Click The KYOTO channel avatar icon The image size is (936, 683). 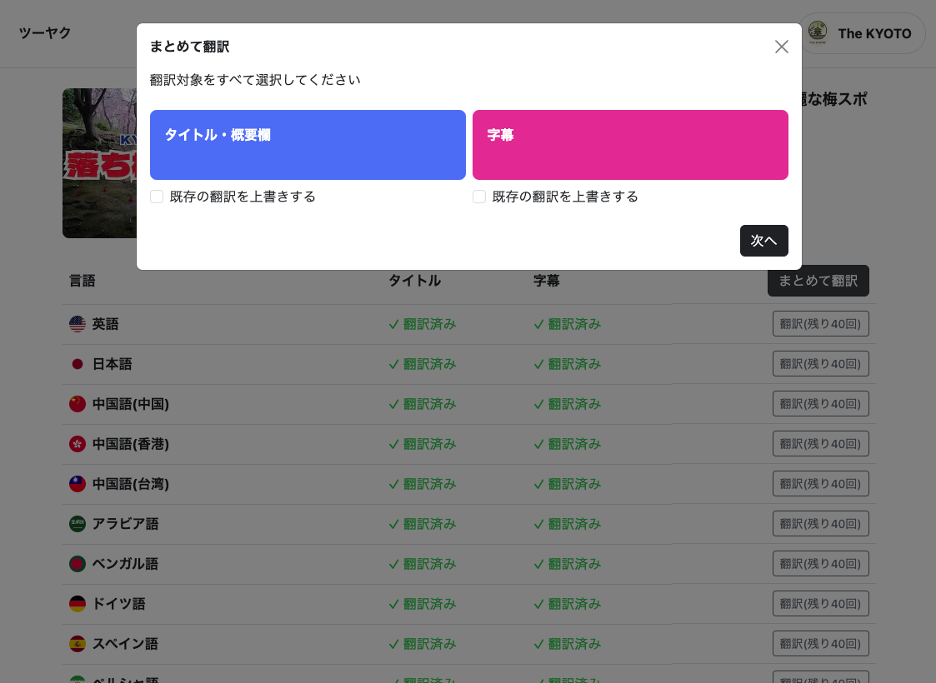817,32
